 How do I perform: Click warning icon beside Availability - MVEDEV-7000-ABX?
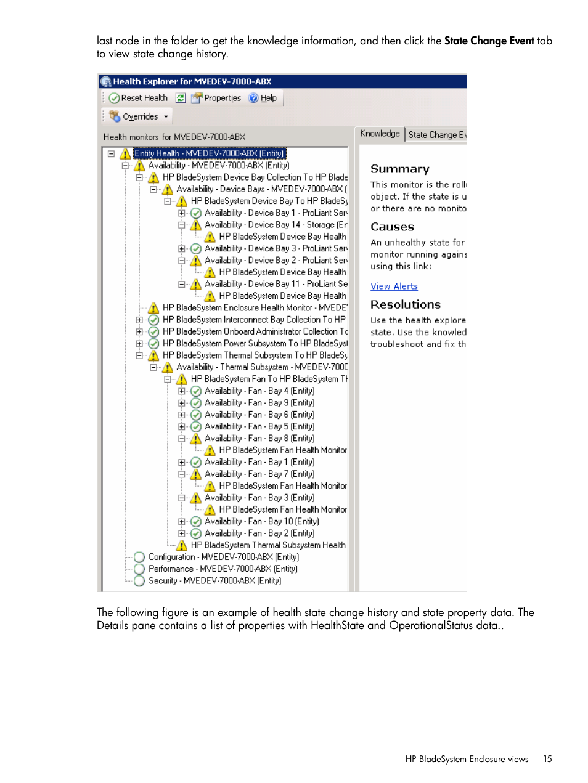coord(139,166)
